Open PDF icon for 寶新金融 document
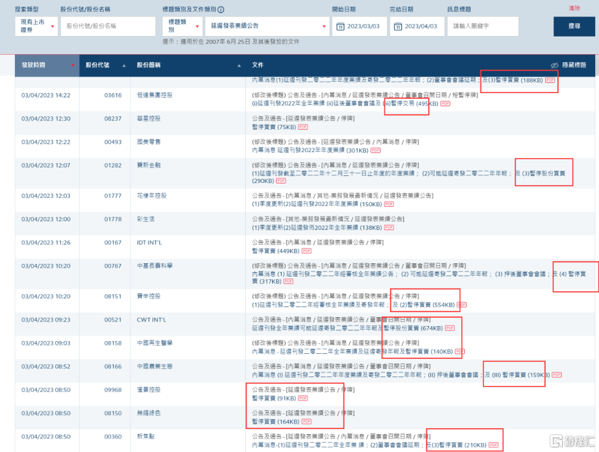Screen dimensions: 599x452 pyautogui.click(x=281, y=181)
